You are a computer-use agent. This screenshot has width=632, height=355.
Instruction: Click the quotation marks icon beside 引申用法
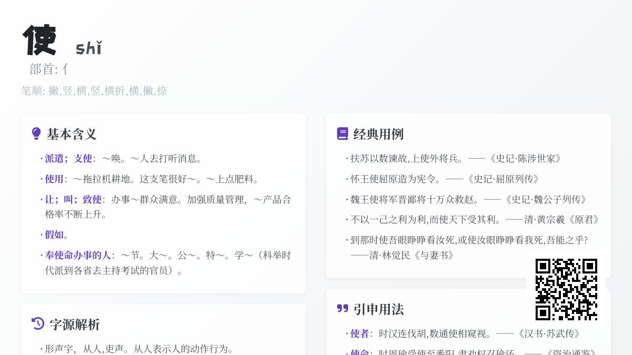[343, 309]
